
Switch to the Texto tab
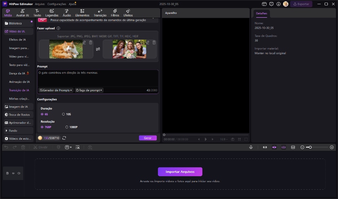tap(37, 13)
